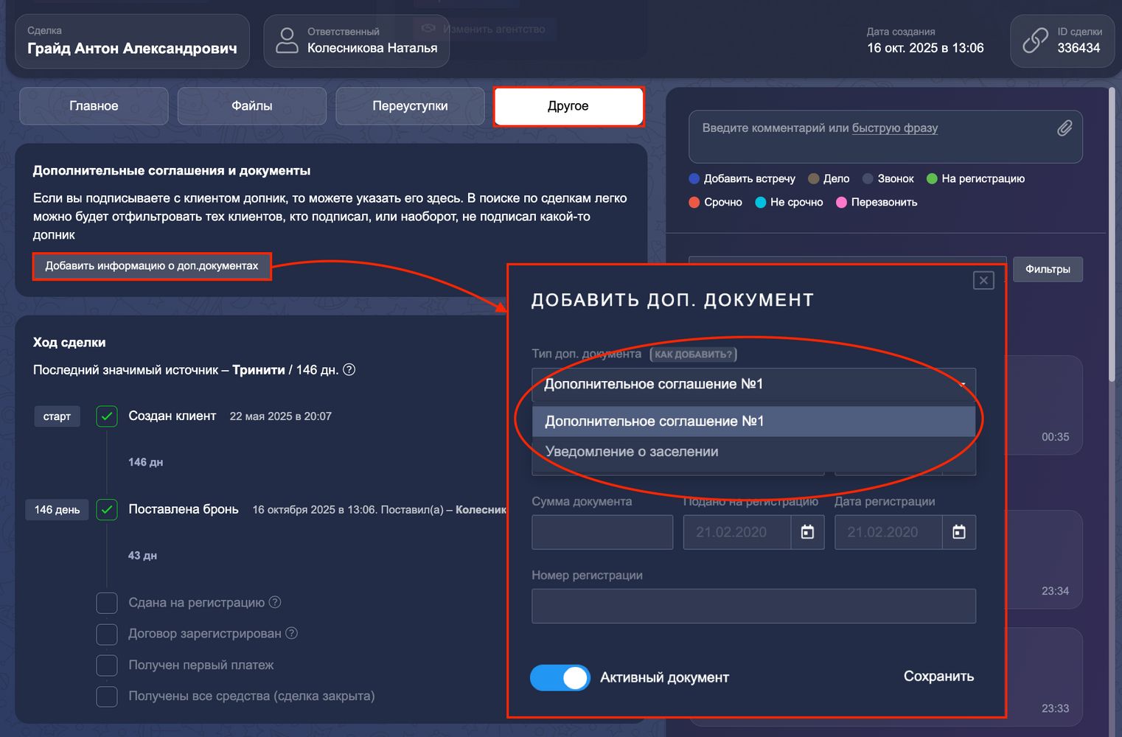Click the message timestamp 23:34
Image resolution: width=1122 pixels, height=737 pixels.
pos(1055,591)
